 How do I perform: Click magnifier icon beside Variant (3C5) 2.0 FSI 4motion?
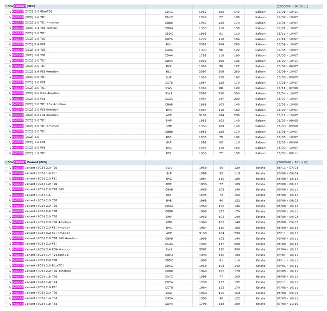click(10, 227)
